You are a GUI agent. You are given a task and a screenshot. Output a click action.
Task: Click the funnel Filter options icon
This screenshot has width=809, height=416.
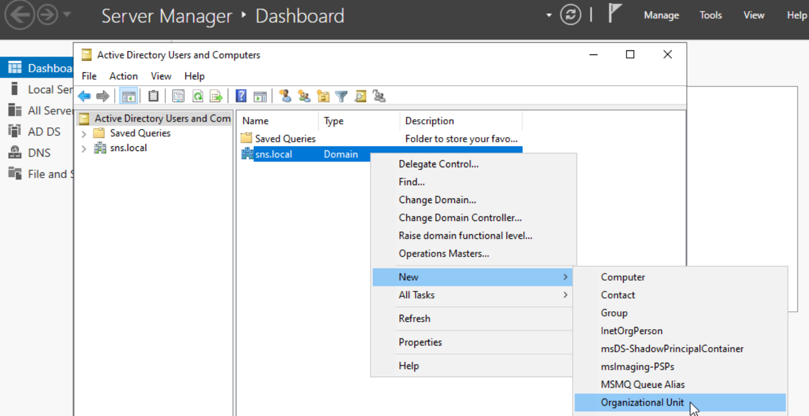(x=341, y=96)
